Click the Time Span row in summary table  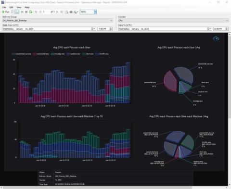115,184
